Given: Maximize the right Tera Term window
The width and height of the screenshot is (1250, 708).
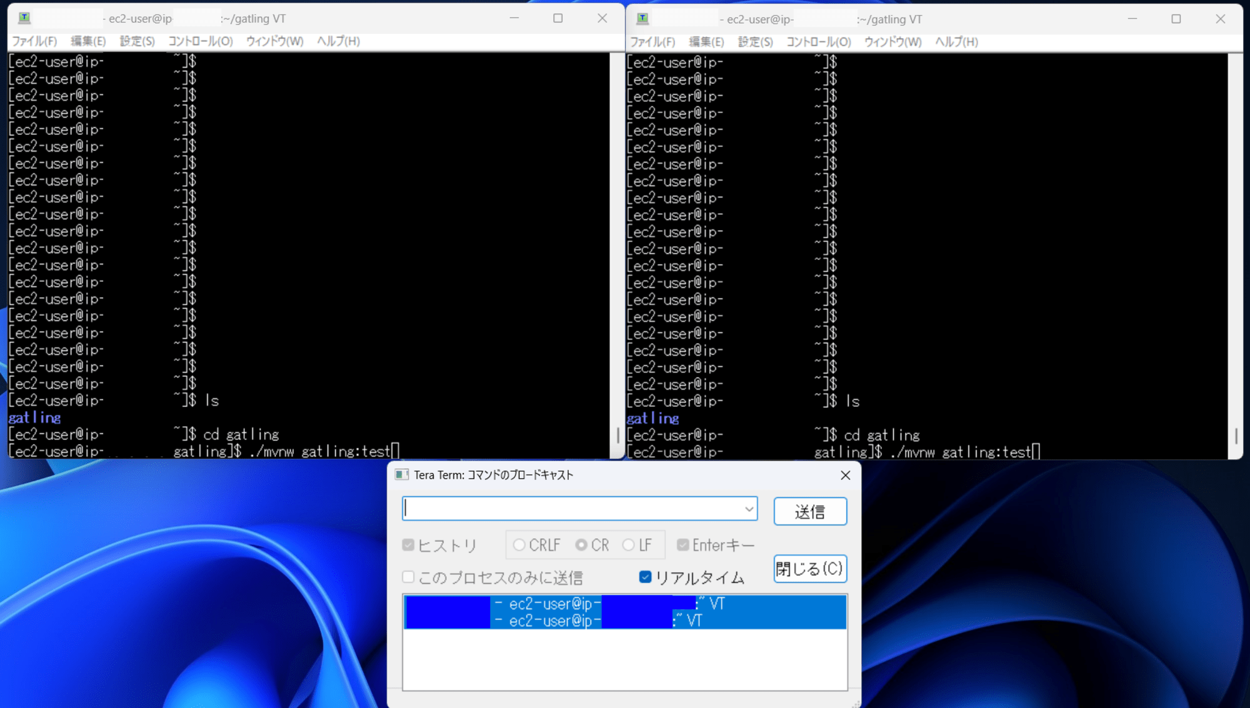Looking at the screenshot, I should 1176,19.
